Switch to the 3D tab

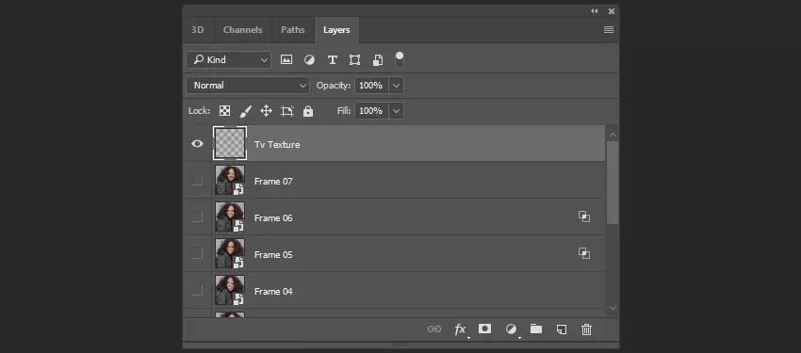(x=197, y=29)
